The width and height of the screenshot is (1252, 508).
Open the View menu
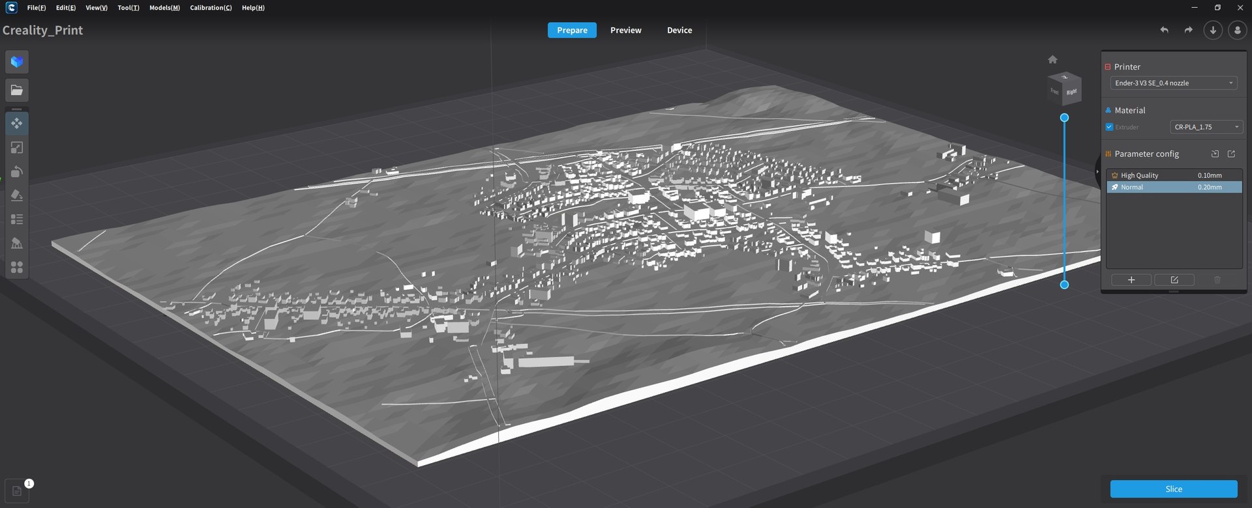tap(97, 8)
